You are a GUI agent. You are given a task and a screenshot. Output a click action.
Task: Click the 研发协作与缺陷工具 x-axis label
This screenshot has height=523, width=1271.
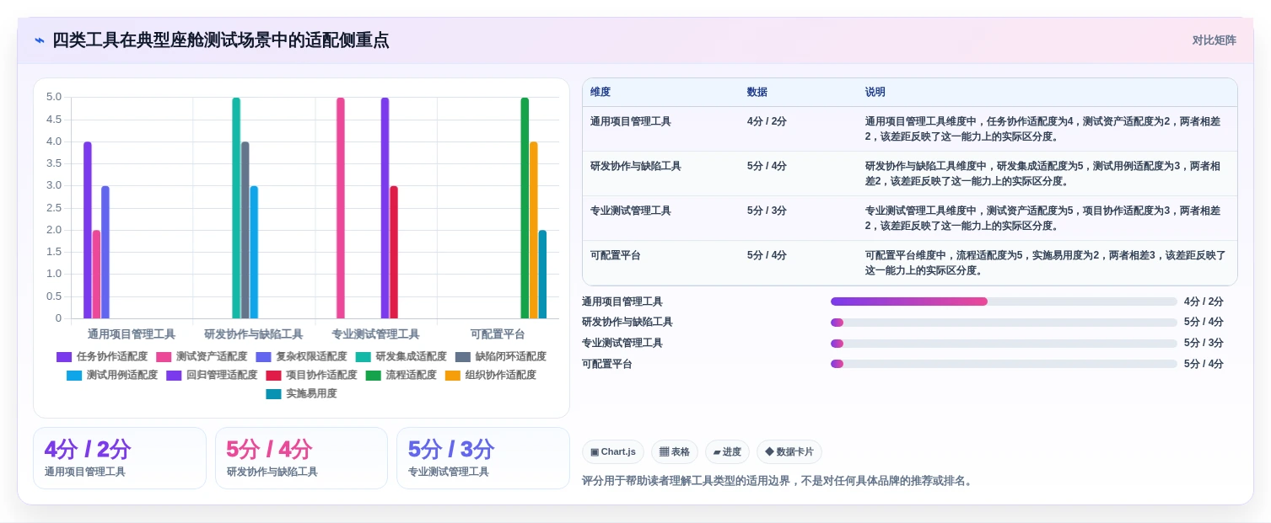pyautogui.click(x=254, y=334)
